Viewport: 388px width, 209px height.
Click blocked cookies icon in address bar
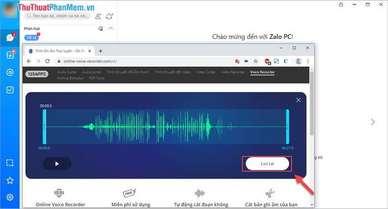237,61
